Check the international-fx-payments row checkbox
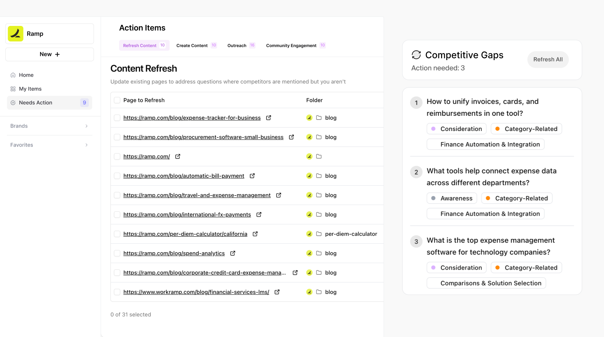This screenshot has height=337, width=604. pyautogui.click(x=117, y=215)
